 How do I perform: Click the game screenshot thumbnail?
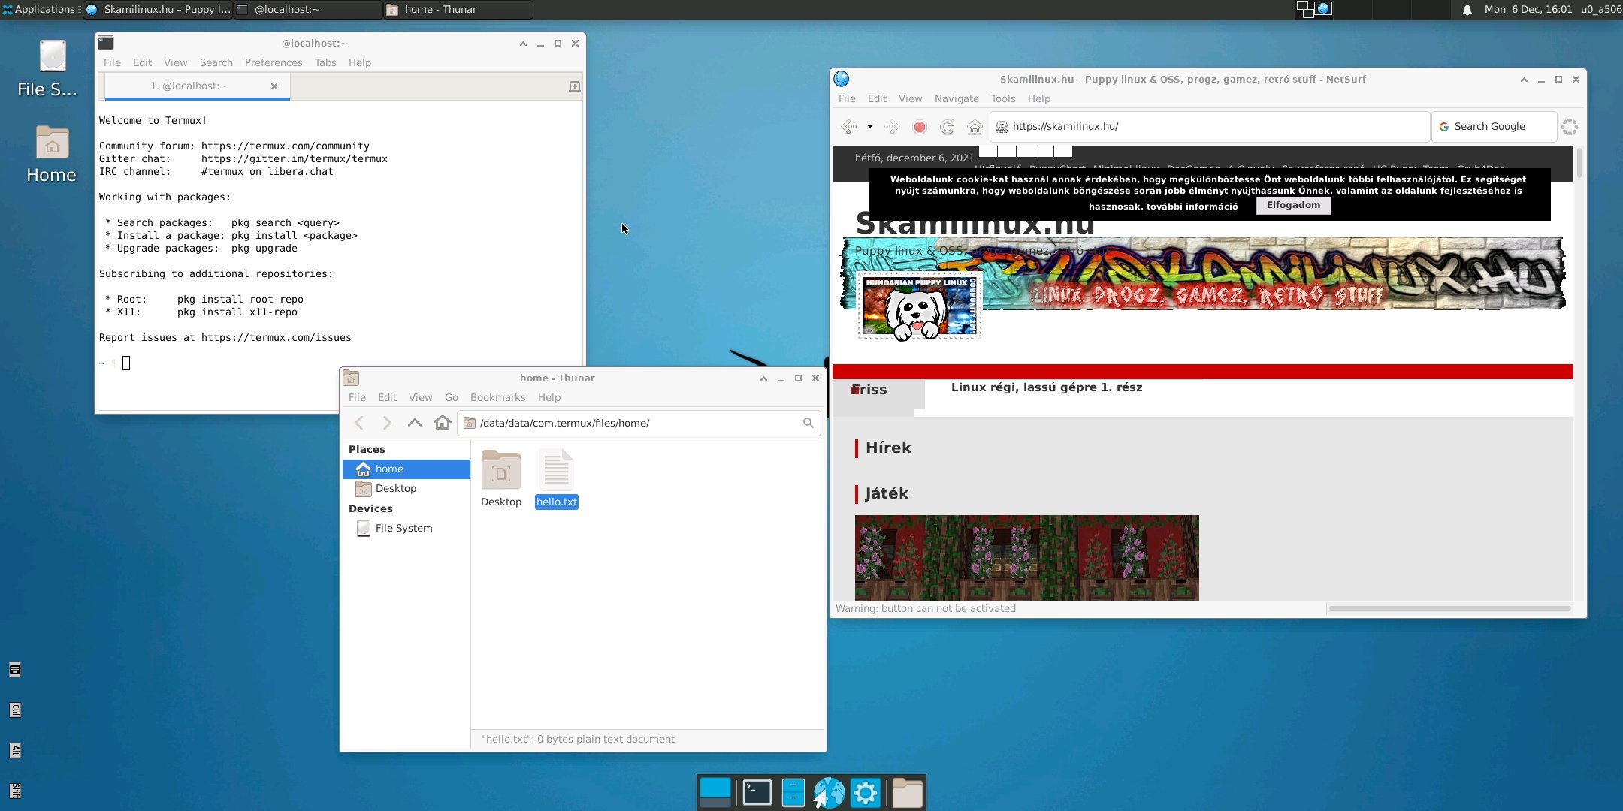tap(1026, 557)
